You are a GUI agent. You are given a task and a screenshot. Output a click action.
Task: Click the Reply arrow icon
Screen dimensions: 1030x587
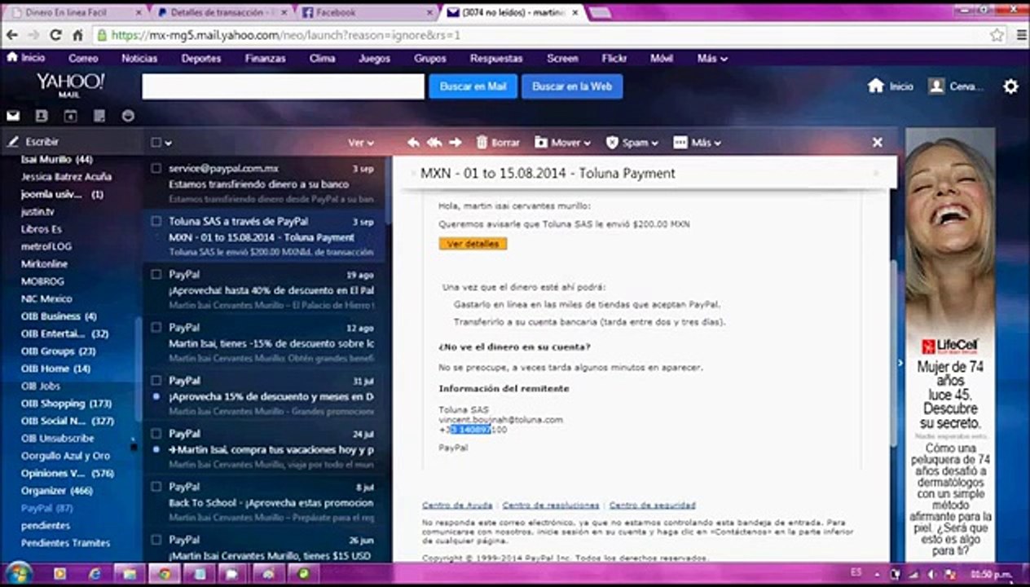tap(413, 142)
